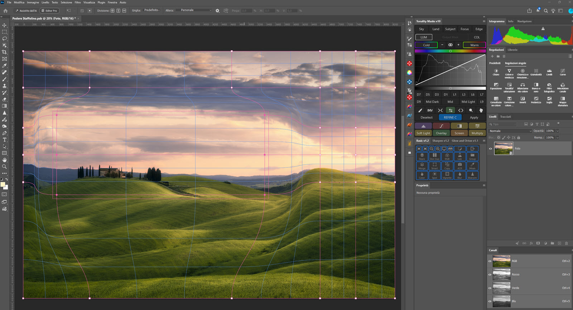
Task: Add an Inverti adjustment
Action: [523, 100]
